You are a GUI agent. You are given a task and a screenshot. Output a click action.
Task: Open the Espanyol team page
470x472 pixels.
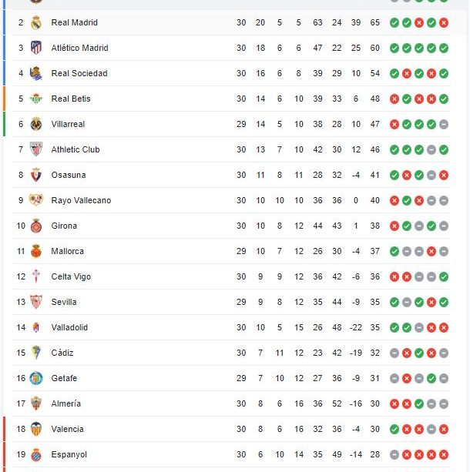(69, 454)
